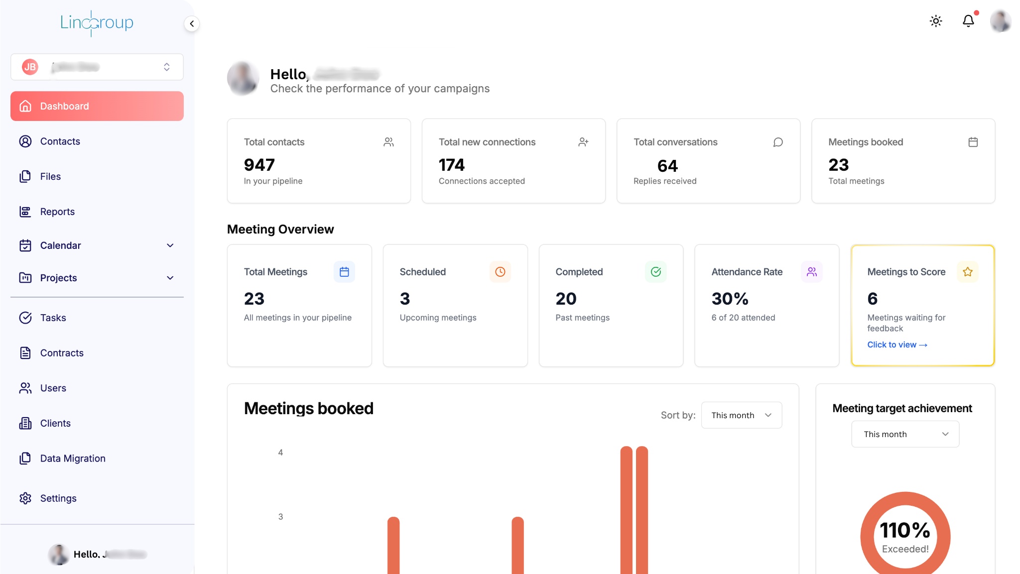Go to Contacts in the sidebar
The image size is (1020, 574).
pos(60,141)
